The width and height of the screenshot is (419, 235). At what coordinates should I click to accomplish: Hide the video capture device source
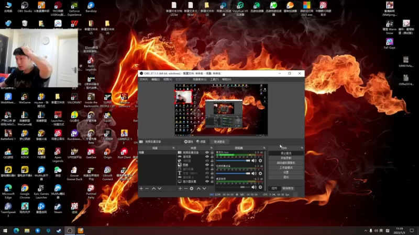(x=207, y=152)
